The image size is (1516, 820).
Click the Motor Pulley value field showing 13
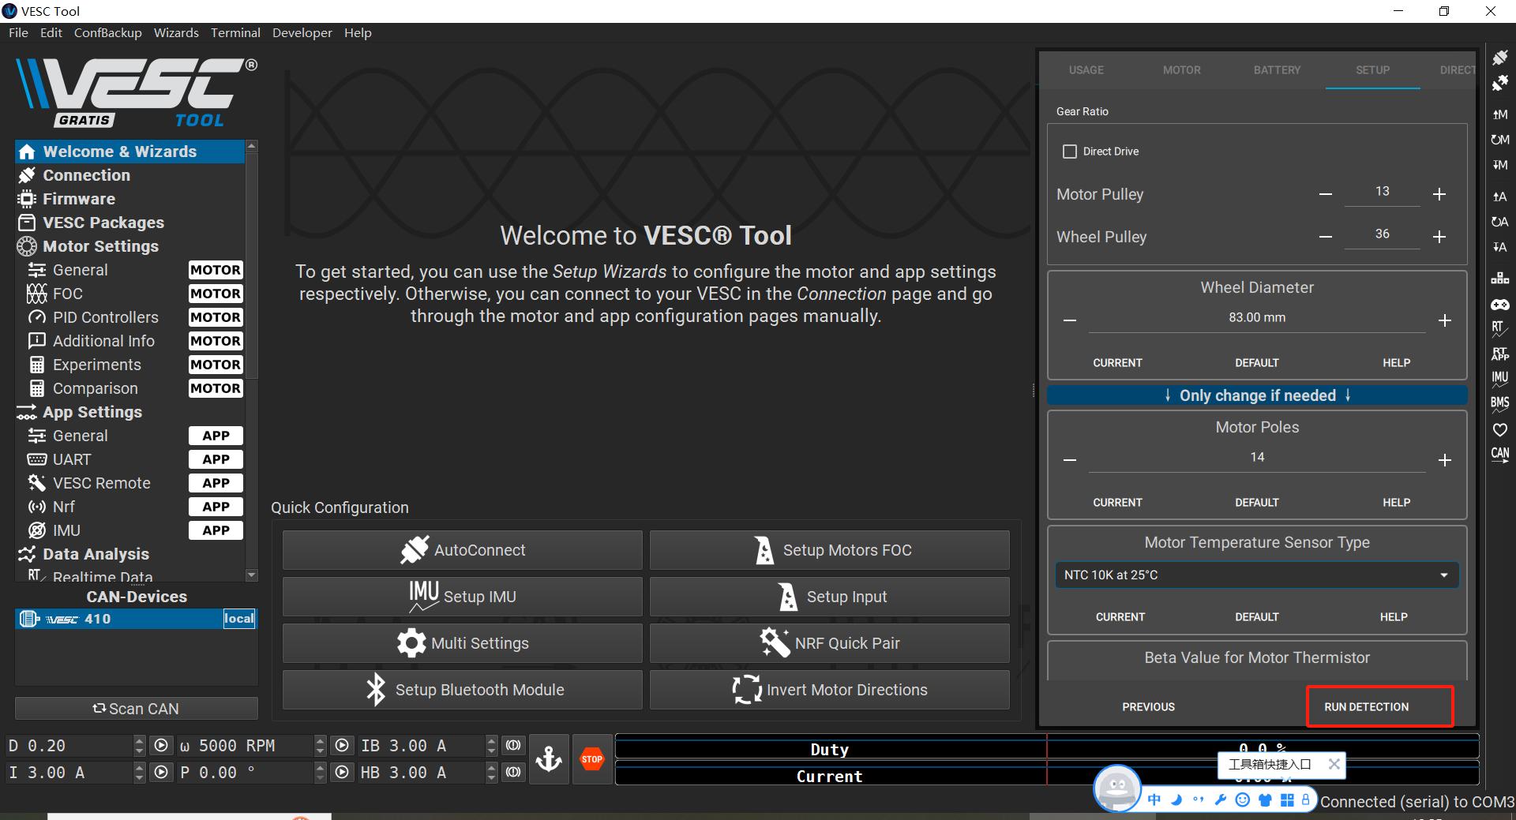[x=1382, y=192]
